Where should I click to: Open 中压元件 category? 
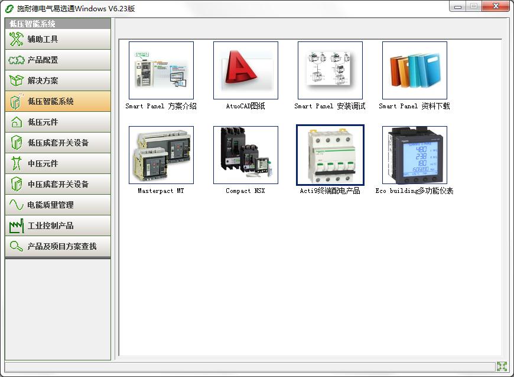58,163
